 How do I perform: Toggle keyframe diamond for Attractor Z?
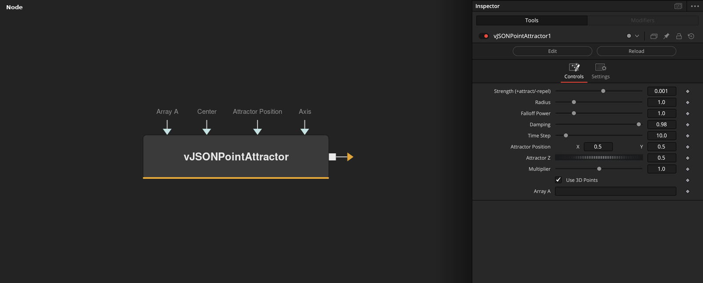click(x=688, y=158)
